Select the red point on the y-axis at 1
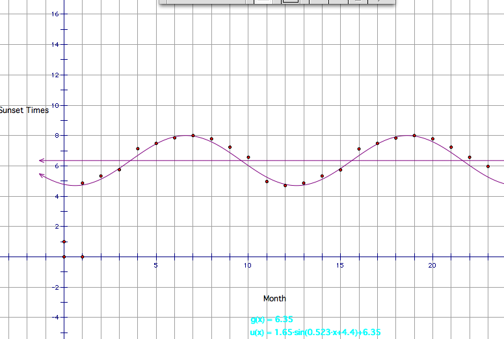 click(64, 242)
